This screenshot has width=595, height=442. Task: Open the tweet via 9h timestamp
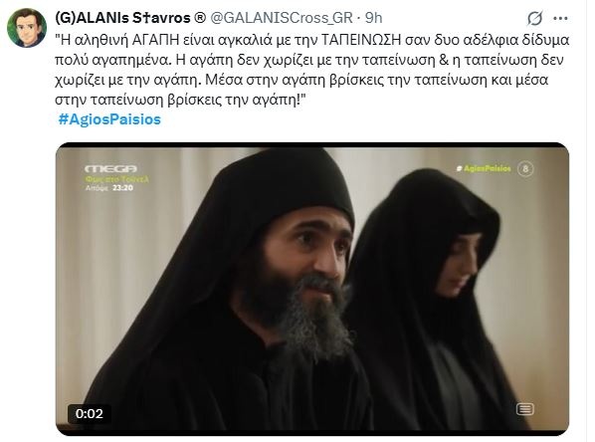click(x=373, y=18)
